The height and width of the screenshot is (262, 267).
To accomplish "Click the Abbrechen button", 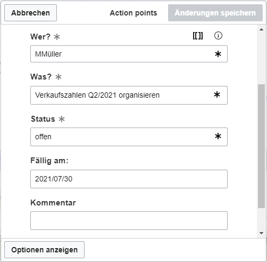I will [x=30, y=13].
